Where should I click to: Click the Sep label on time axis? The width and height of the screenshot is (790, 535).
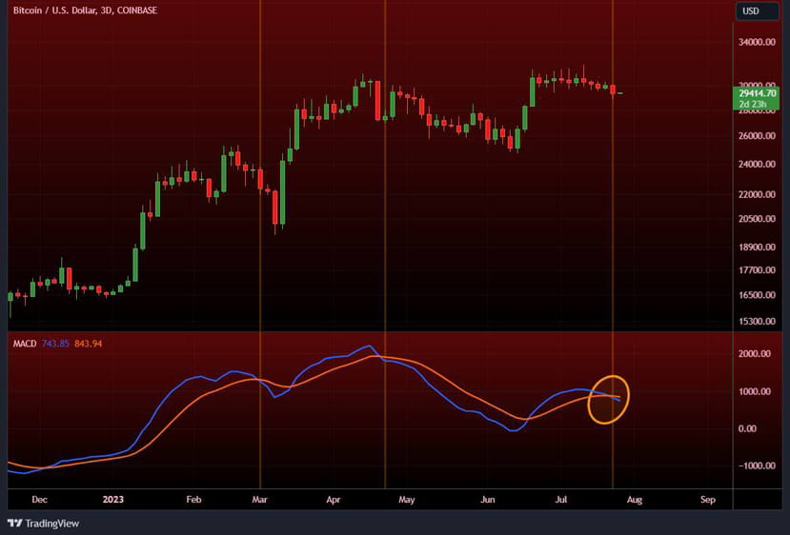pyautogui.click(x=708, y=500)
